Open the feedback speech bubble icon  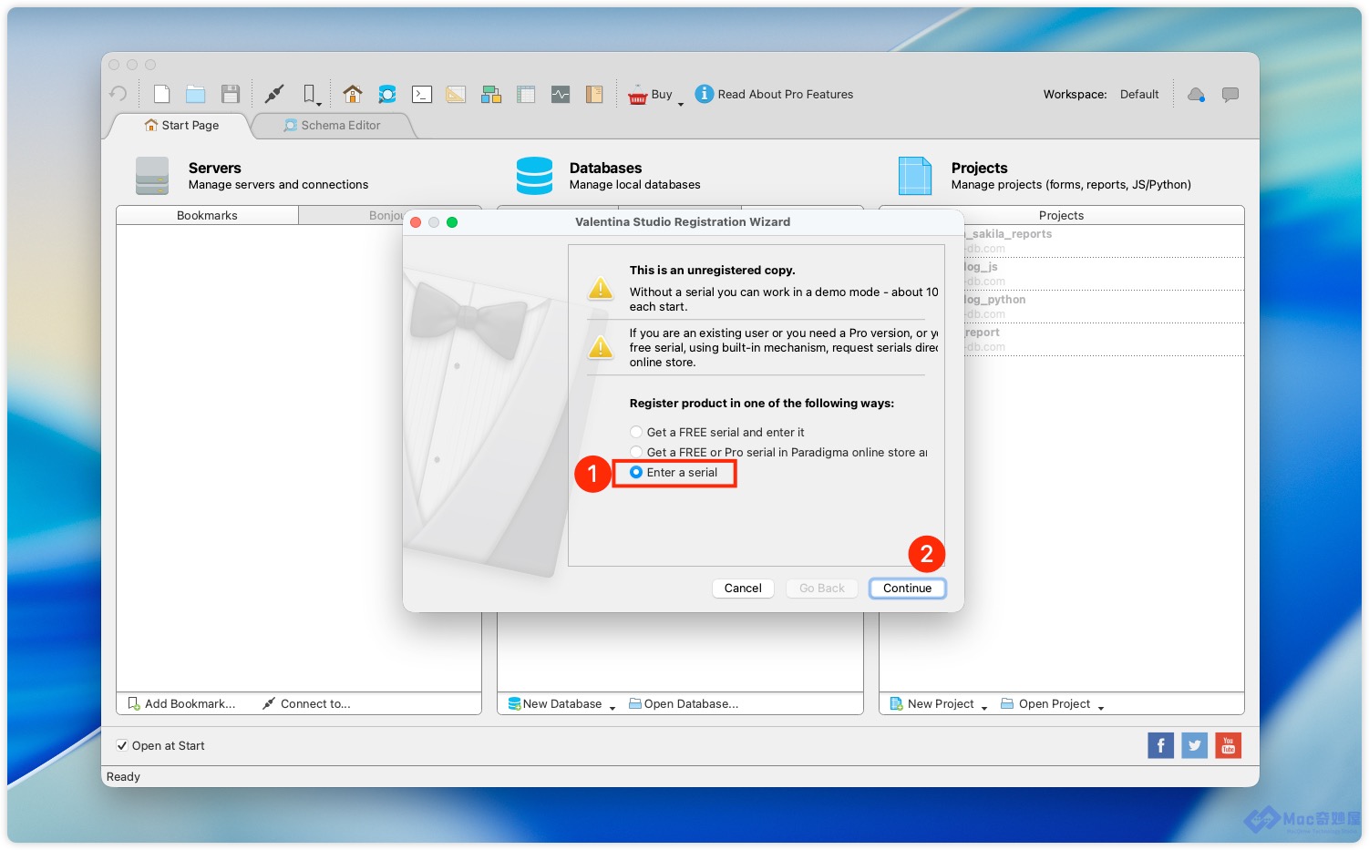pyautogui.click(x=1230, y=94)
